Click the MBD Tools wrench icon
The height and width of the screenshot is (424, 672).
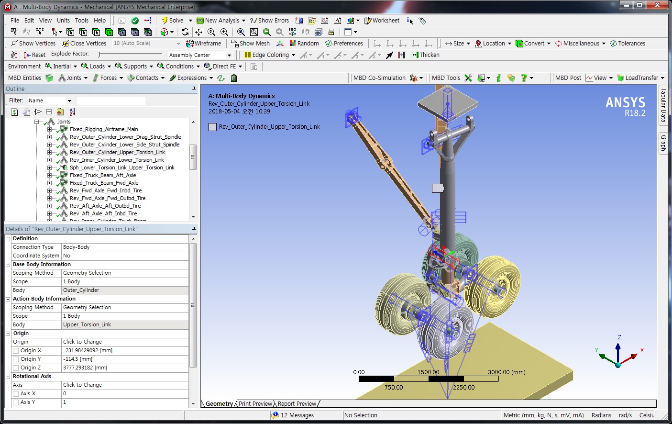click(468, 78)
